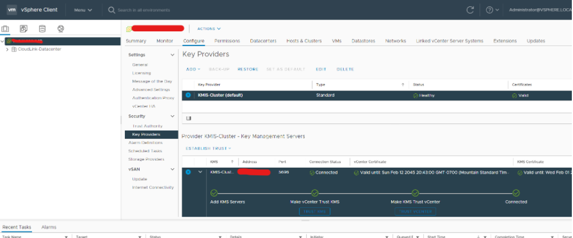Expand the CloudLink-Datacenter tree node
The width and height of the screenshot is (573, 238).
click(x=7, y=49)
